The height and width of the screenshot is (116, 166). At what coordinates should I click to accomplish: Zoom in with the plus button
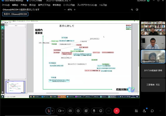pyautogui.click(x=75, y=10)
